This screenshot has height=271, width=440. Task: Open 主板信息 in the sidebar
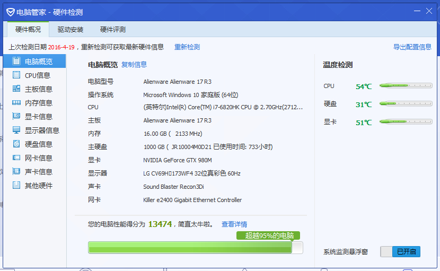point(34,89)
